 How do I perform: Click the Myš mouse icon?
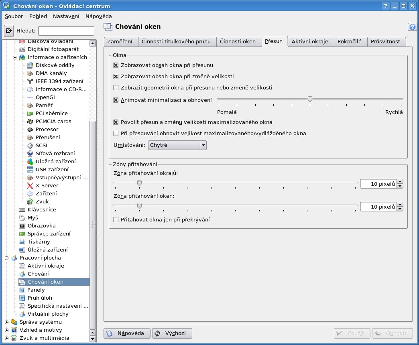(22, 217)
